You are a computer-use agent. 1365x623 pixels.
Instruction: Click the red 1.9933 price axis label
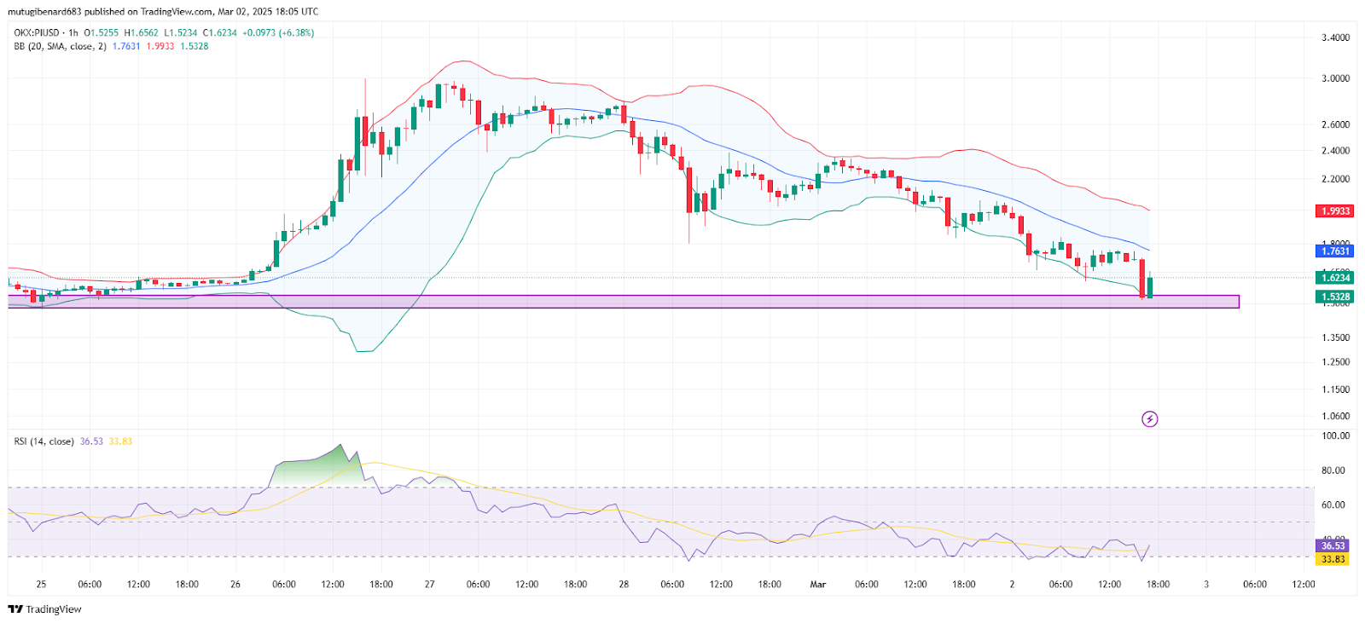1335,211
